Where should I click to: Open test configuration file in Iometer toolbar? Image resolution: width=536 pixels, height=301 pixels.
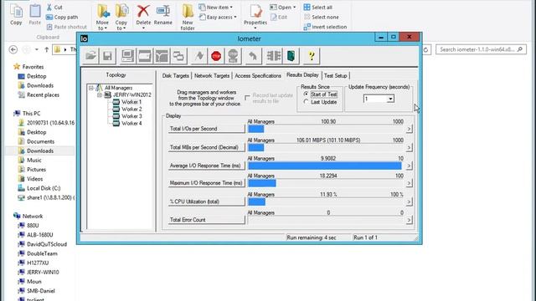point(90,56)
